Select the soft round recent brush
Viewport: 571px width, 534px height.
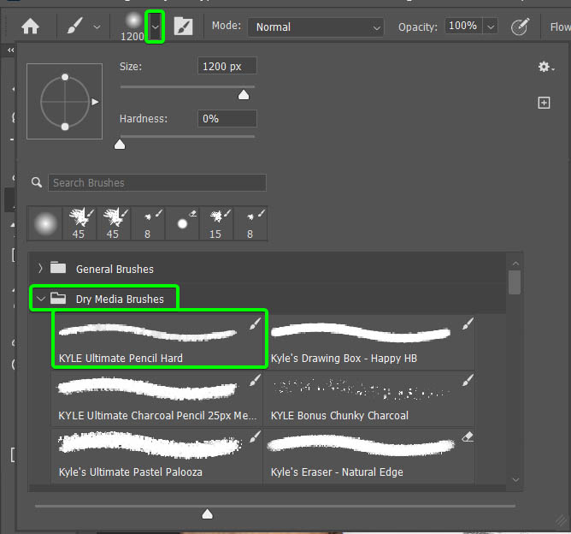(x=45, y=223)
